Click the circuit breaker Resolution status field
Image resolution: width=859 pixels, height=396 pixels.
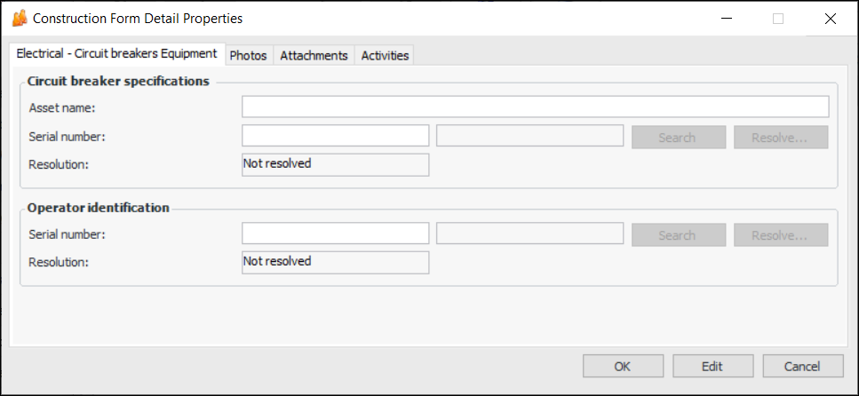pyautogui.click(x=336, y=164)
